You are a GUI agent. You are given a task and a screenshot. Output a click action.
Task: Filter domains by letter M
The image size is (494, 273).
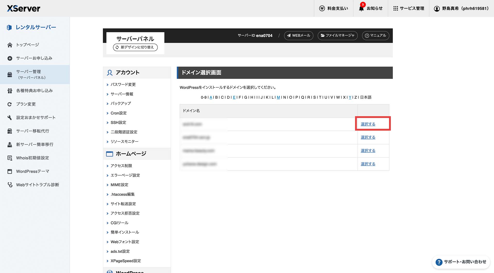(x=278, y=97)
